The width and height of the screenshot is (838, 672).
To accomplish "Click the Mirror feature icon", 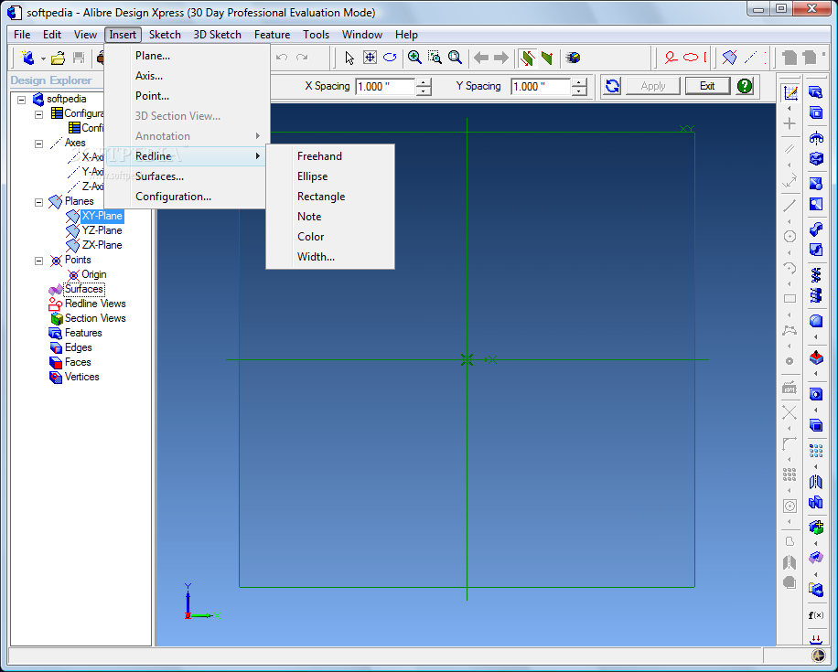I will 815,482.
